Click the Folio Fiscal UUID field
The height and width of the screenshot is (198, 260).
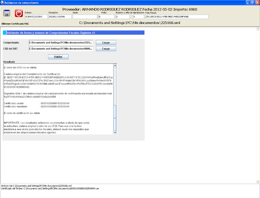coord(176,17)
